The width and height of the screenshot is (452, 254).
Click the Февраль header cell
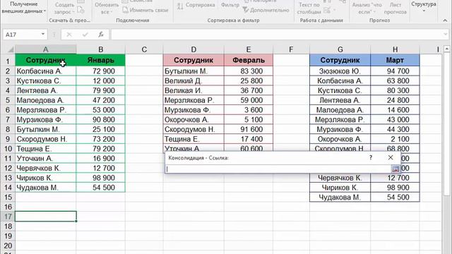(x=249, y=60)
